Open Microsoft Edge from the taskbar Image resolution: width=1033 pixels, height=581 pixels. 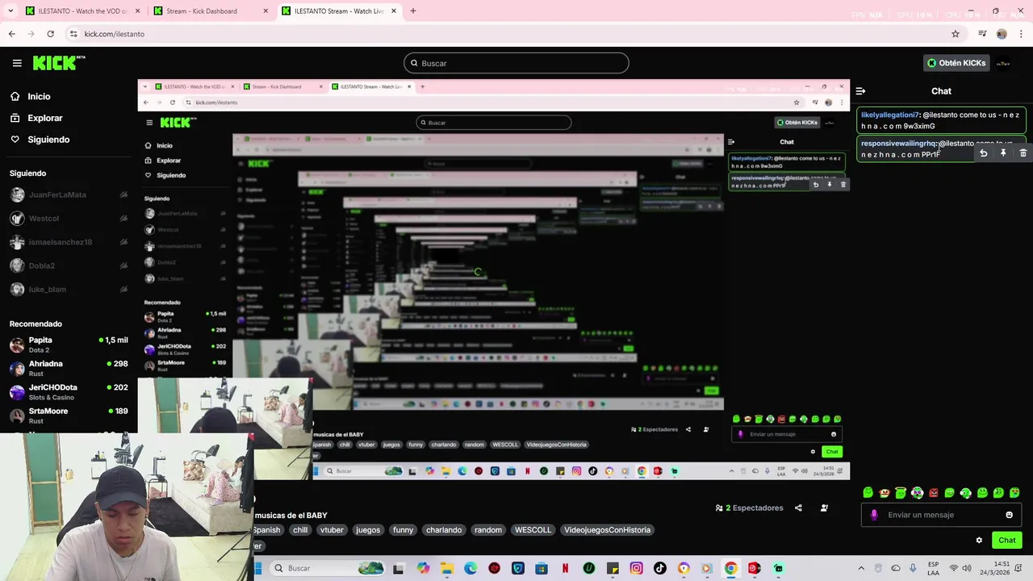tap(470, 568)
